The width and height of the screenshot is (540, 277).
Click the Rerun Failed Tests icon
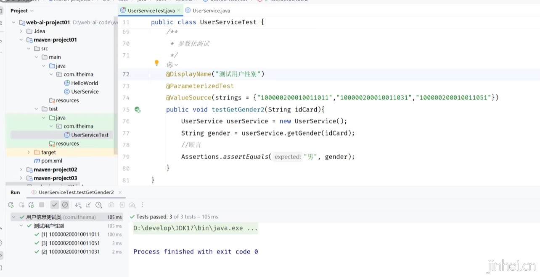point(21,205)
